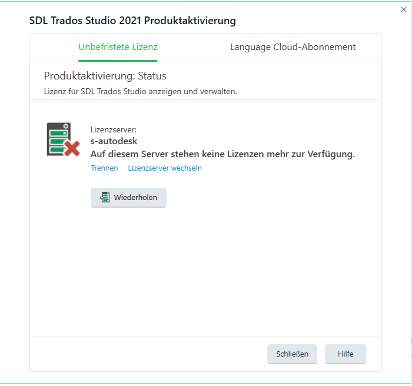Viewport: 412px width, 386px height.
Task: Click the Lizenz anzeigen und verwalten description
Action: coord(140,91)
